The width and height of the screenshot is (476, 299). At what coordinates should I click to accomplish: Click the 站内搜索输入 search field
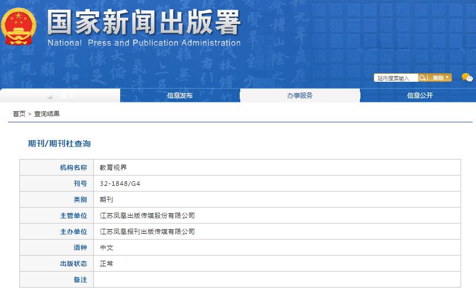(395, 78)
